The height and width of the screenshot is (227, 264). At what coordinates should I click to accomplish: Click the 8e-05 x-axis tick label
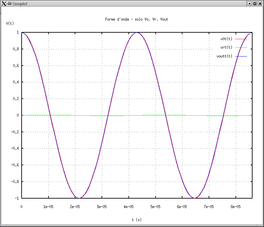coord(236,206)
